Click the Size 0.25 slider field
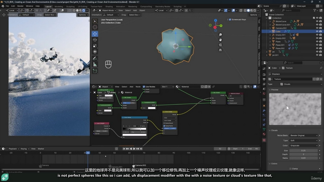 (303, 151)
